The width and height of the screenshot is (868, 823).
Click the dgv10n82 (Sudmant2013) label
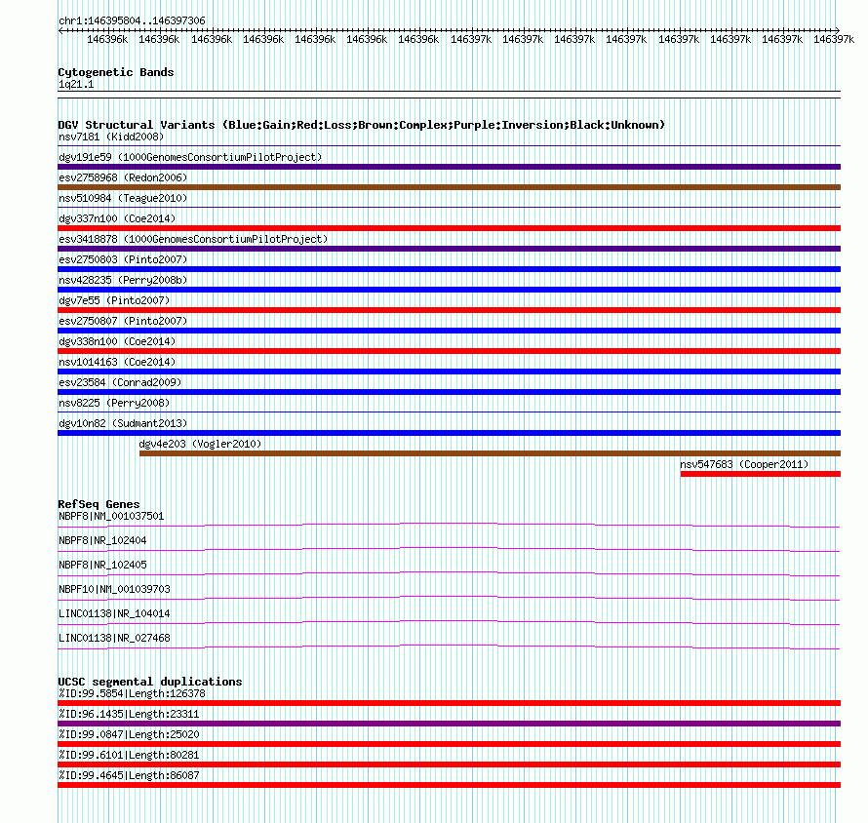123,423
